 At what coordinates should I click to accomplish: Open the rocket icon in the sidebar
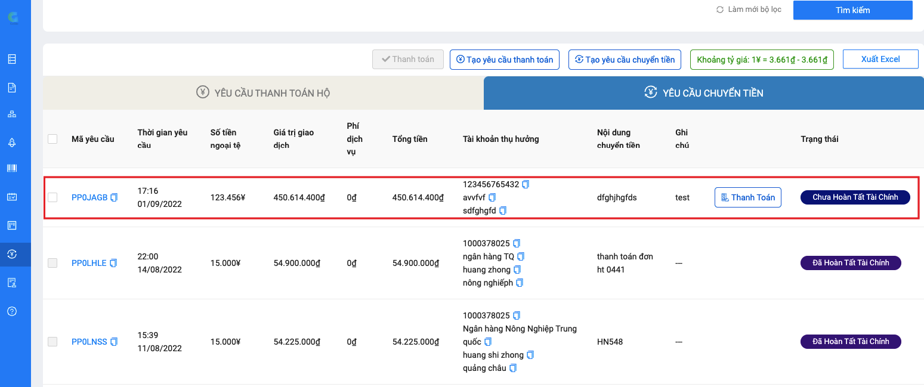pos(12,142)
